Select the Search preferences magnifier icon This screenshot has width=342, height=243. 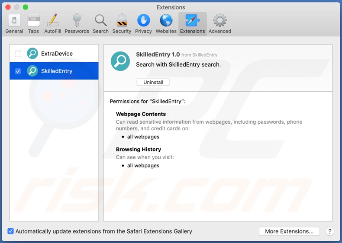click(100, 24)
